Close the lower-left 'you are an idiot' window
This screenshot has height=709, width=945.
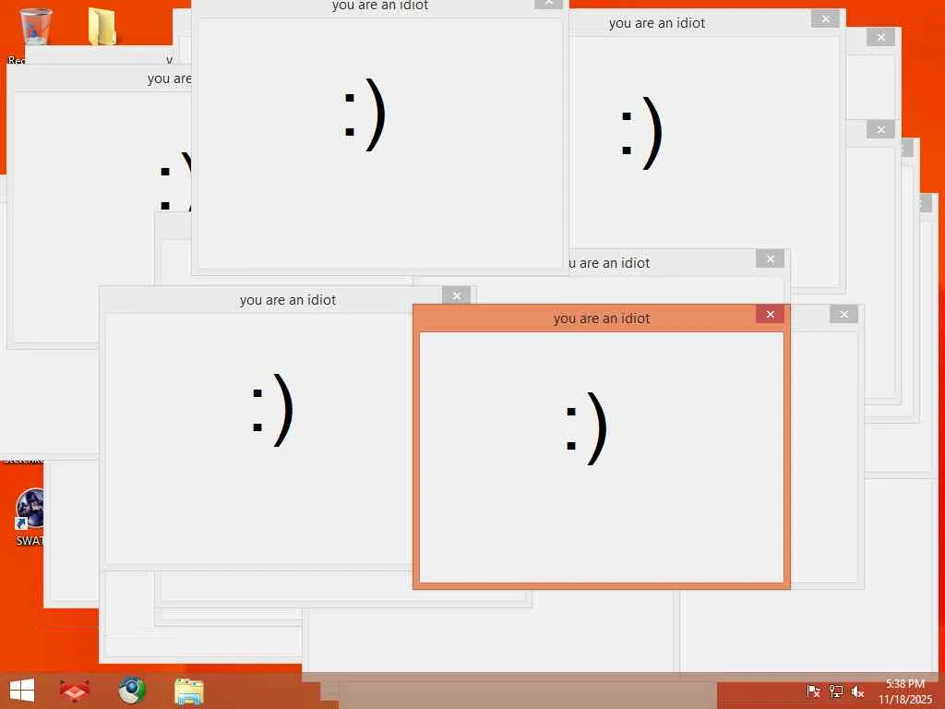456,295
